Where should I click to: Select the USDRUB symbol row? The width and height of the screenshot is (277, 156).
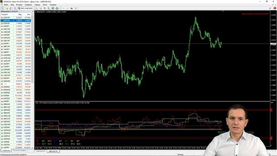[16, 139]
